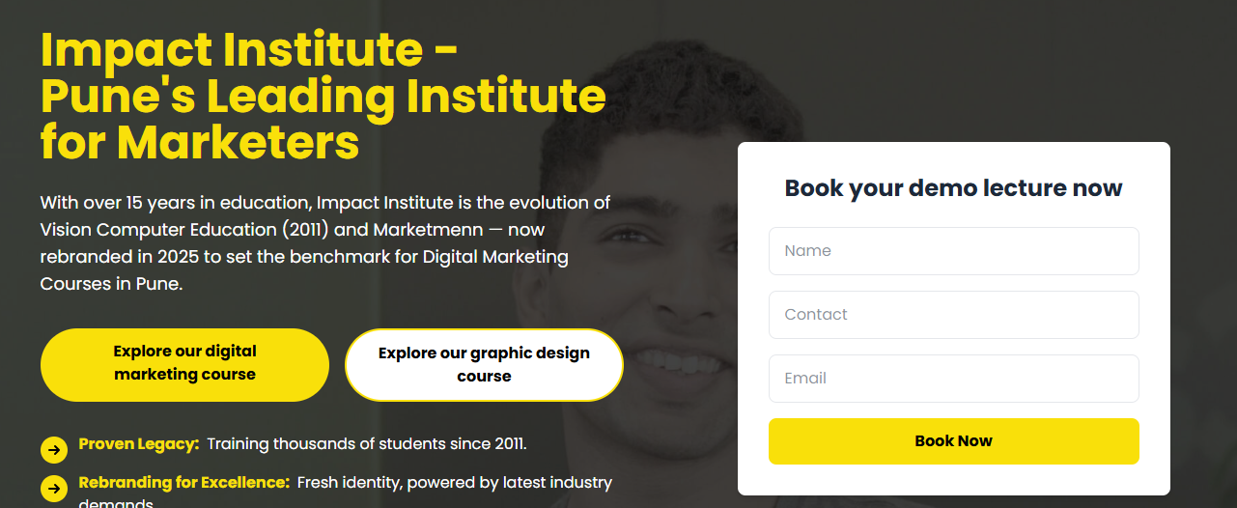Focus the Name input field
Image resolution: width=1237 pixels, height=508 pixels.
pyautogui.click(x=953, y=251)
